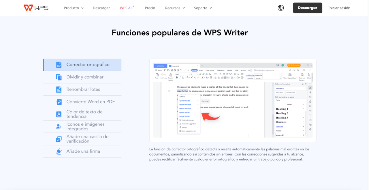
Task: Select Color de texto de tendencia tab
Action: [x=82, y=114]
